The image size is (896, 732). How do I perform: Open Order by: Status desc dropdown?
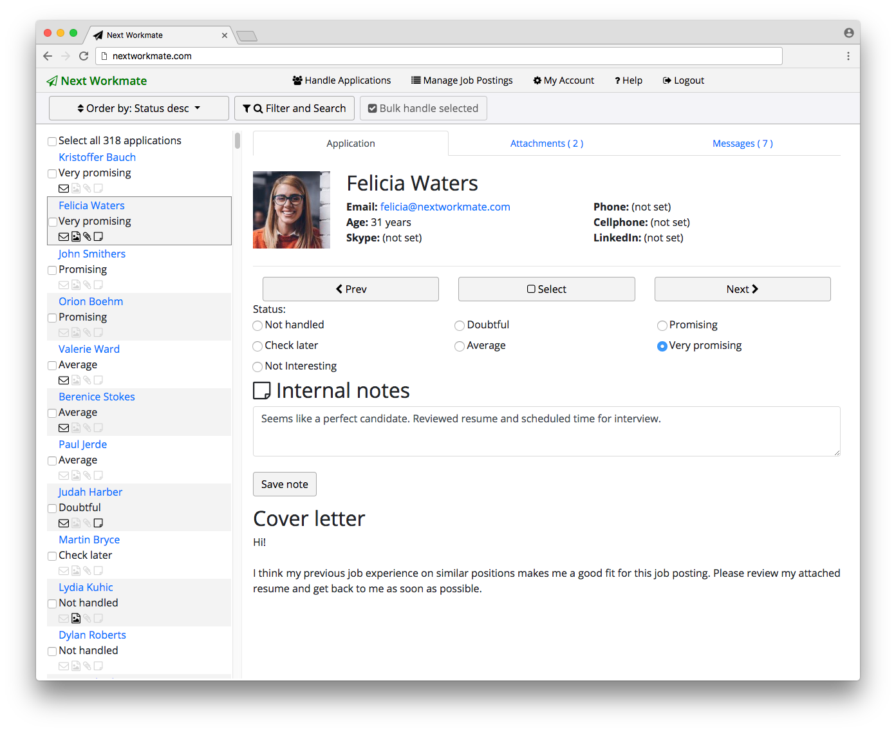139,108
